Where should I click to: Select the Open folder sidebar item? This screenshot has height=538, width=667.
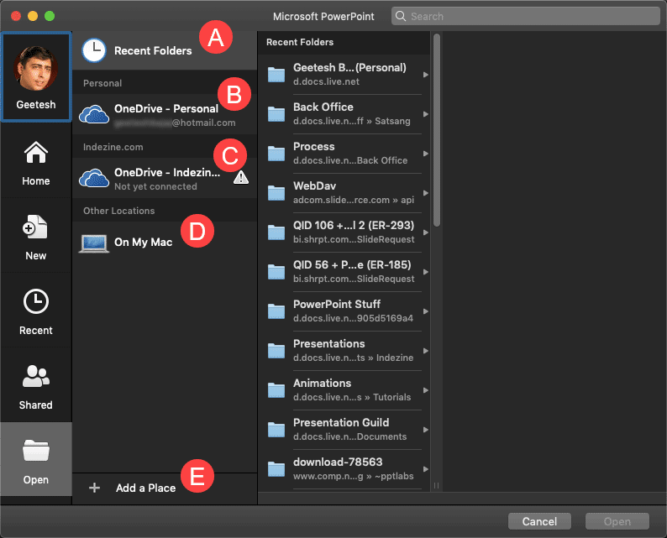36,461
